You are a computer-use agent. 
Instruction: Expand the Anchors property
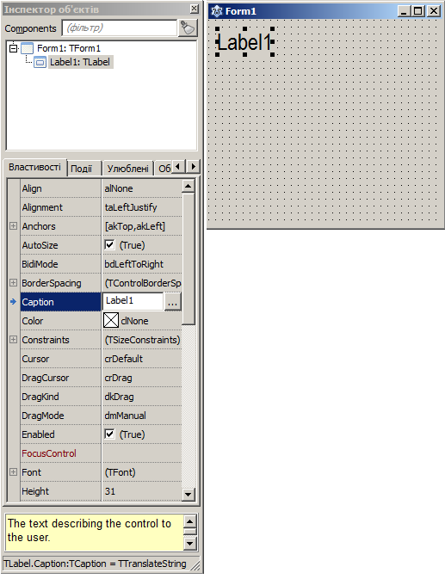point(13,225)
